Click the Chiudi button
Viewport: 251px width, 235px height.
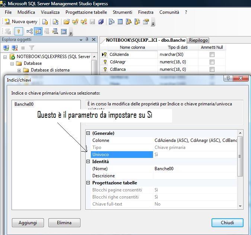pyautogui.click(x=227, y=223)
